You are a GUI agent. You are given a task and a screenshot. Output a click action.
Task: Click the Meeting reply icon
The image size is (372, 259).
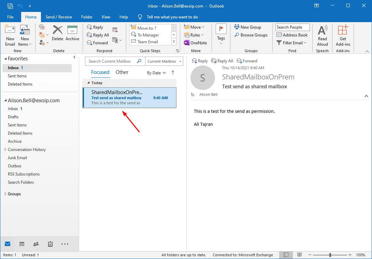click(115, 30)
